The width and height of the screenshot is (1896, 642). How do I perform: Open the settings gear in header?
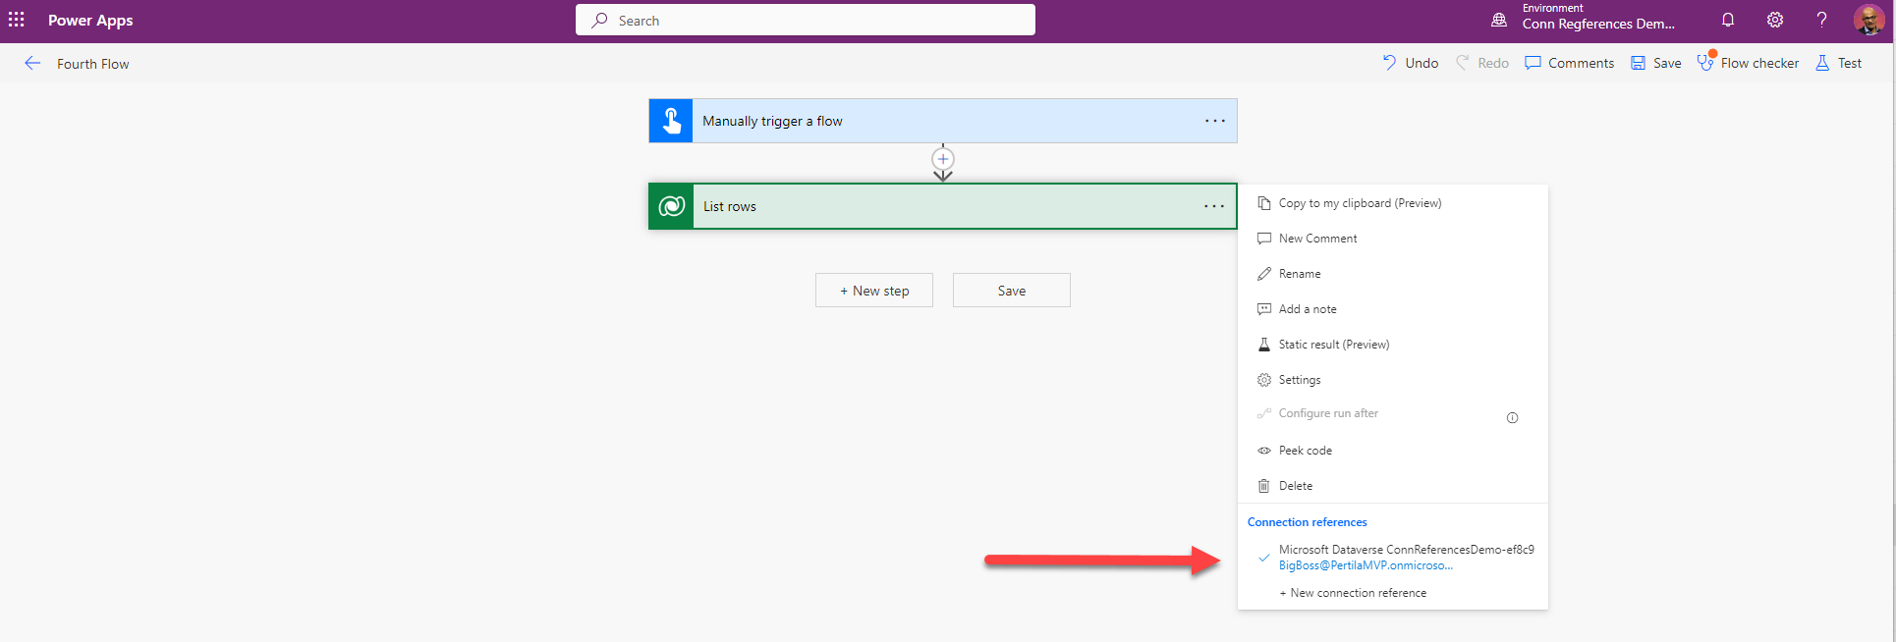(x=1775, y=20)
